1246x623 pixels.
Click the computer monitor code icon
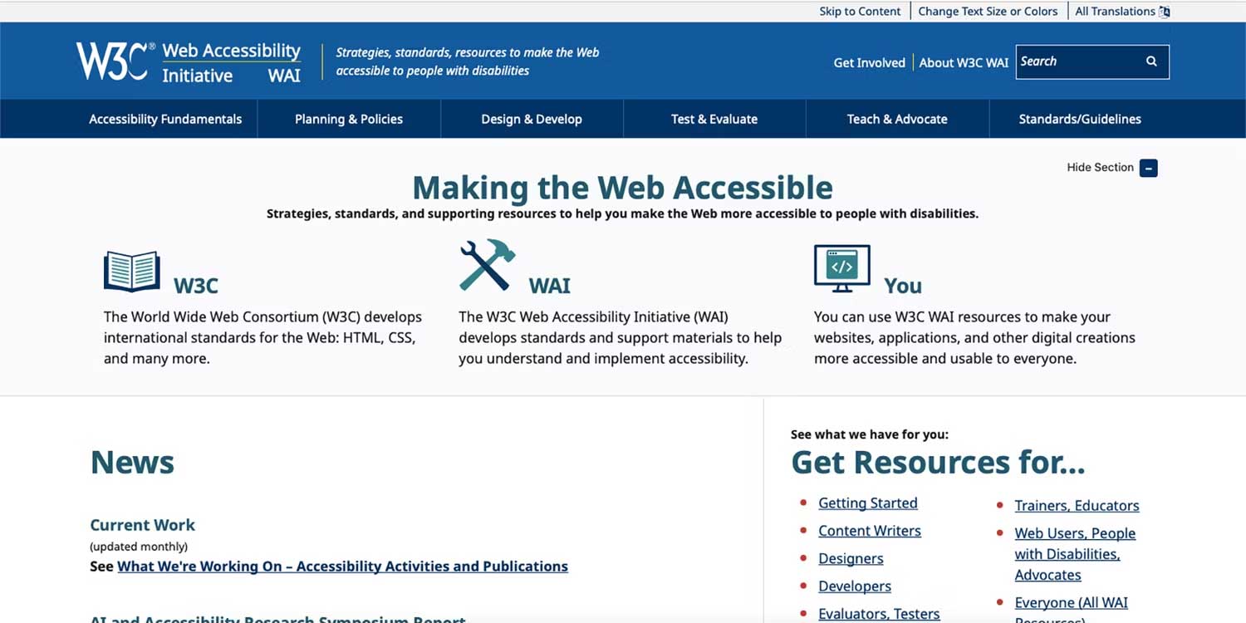pyautogui.click(x=841, y=268)
